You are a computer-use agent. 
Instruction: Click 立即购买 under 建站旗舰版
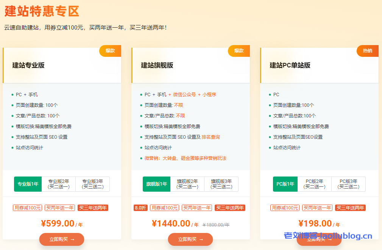point(190,239)
